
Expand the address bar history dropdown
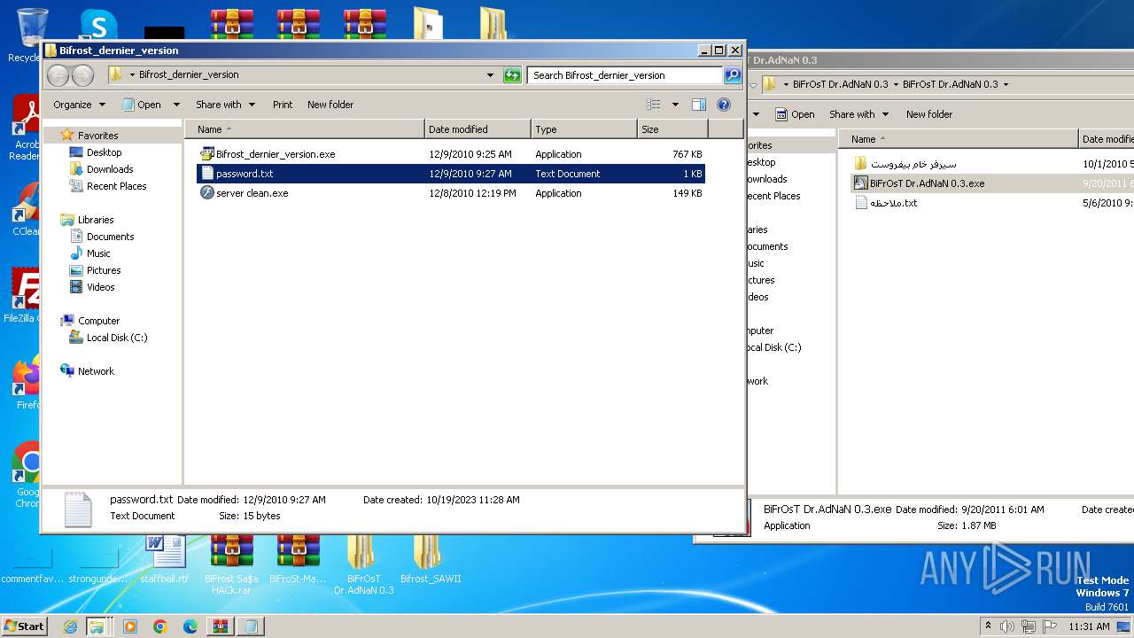[490, 75]
